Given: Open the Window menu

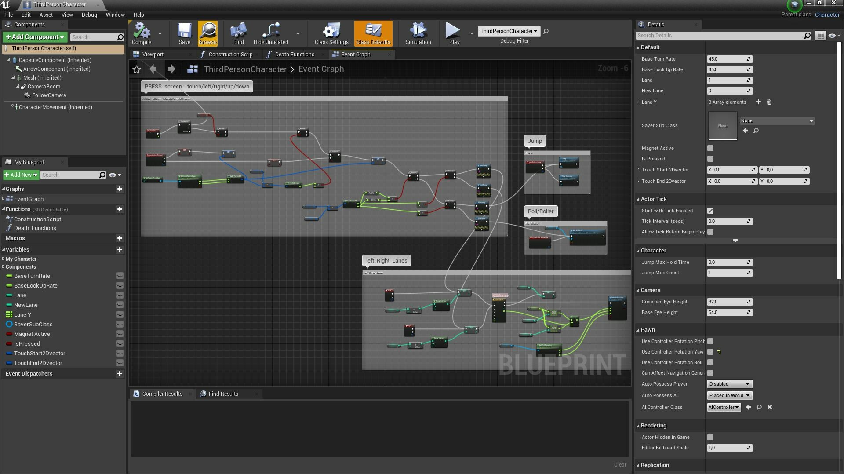Looking at the screenshot, I should coord(115,15).
